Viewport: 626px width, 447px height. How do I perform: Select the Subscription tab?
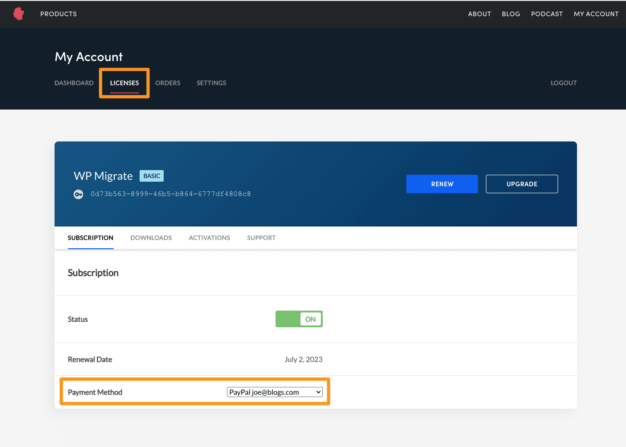91,238
